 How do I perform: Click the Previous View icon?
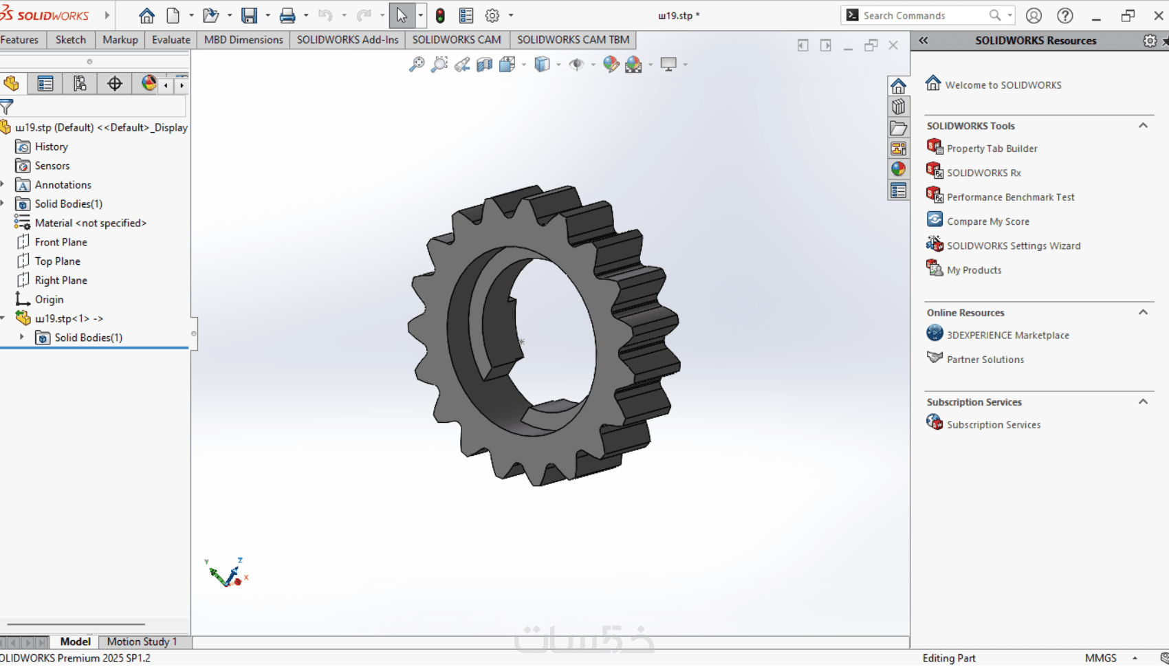tap(462, 64)
